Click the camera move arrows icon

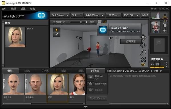tap(165, 21)
